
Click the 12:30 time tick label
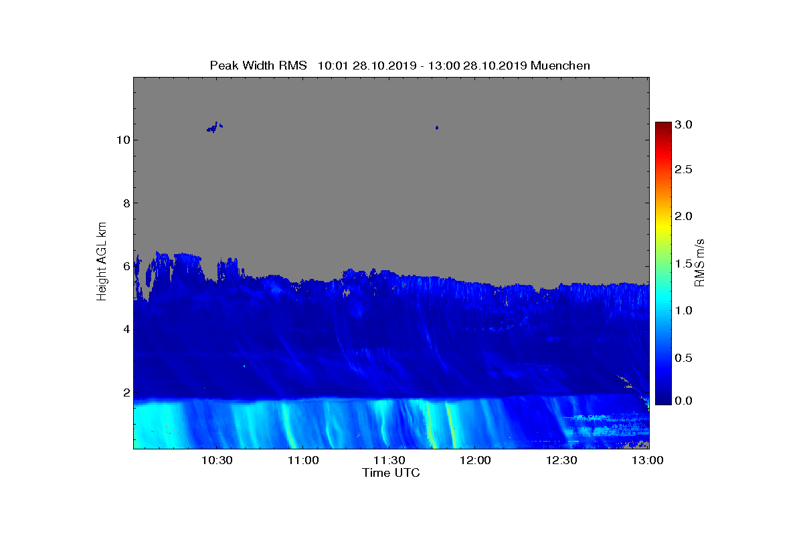(561, 461)
